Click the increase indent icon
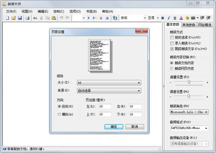This screenshot has width=216, height=153. click(208, 18)
